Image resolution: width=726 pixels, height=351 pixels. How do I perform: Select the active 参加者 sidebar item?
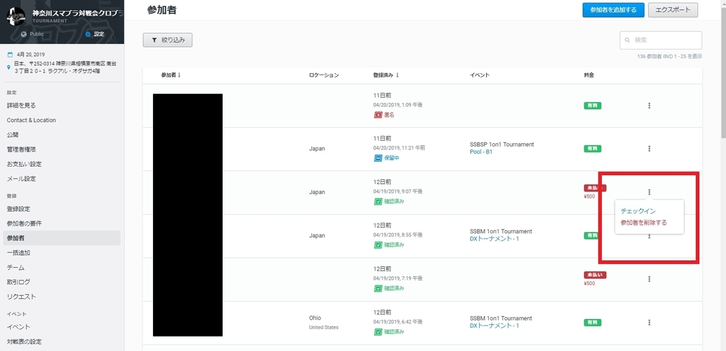click(x=62, y=238)
